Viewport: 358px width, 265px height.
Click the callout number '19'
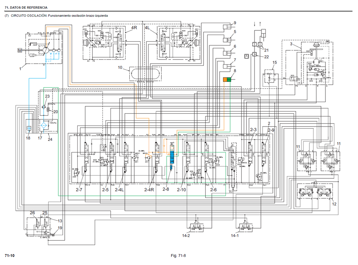coord(60,228)
